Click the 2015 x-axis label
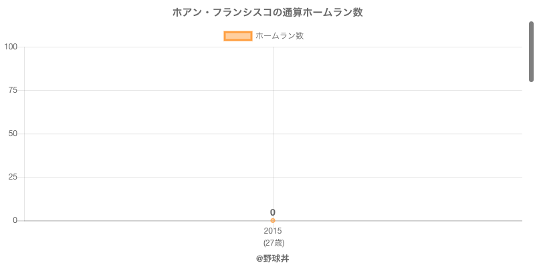Screen dimensions: 535x267 273,231
